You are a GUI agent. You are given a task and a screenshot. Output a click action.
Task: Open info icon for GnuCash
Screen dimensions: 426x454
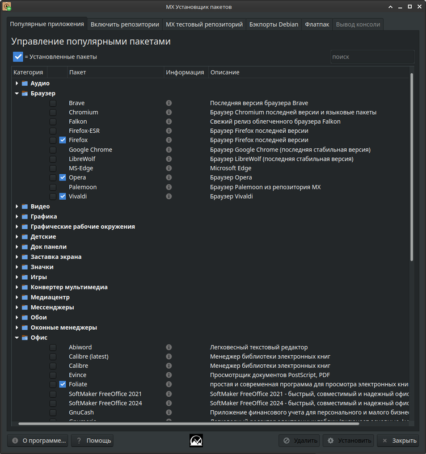pos(168,413)
